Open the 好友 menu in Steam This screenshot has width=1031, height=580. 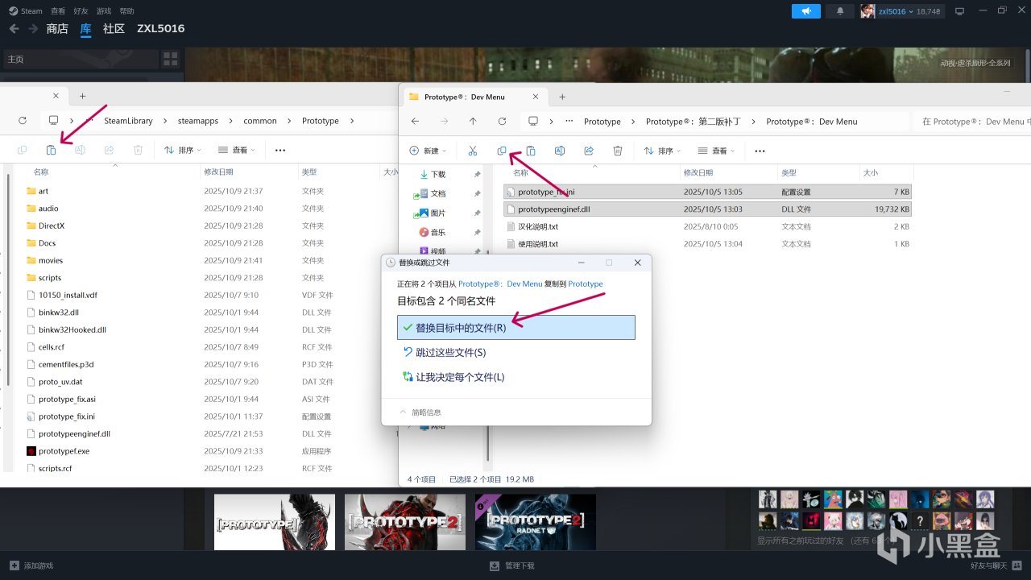tap(81, 11)
